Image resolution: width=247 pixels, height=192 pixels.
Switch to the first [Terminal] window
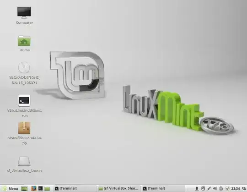click(x=75, y=188)
